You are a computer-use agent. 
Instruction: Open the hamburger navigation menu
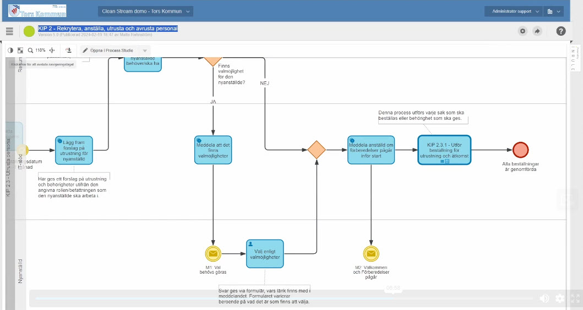click(9, 31)
